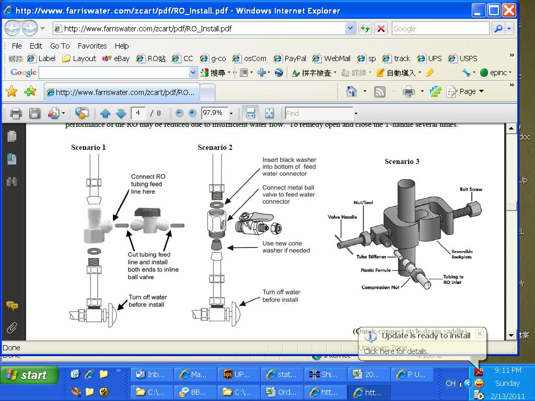
Task: Click the IE Print icon in command bar
Action: point(409,91)
